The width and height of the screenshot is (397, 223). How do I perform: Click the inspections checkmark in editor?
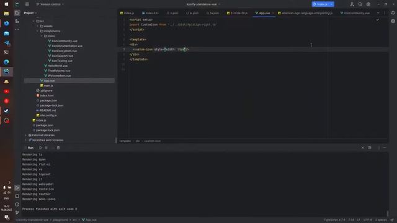click(x=378, y=20)
